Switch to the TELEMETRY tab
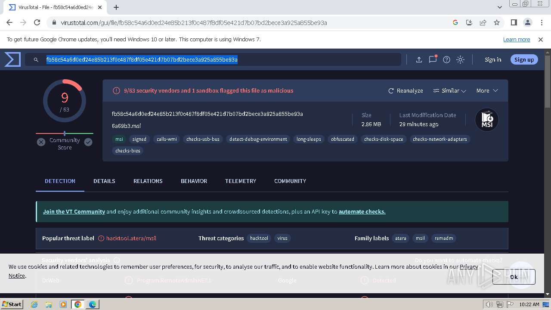 (x=240, y=181)
